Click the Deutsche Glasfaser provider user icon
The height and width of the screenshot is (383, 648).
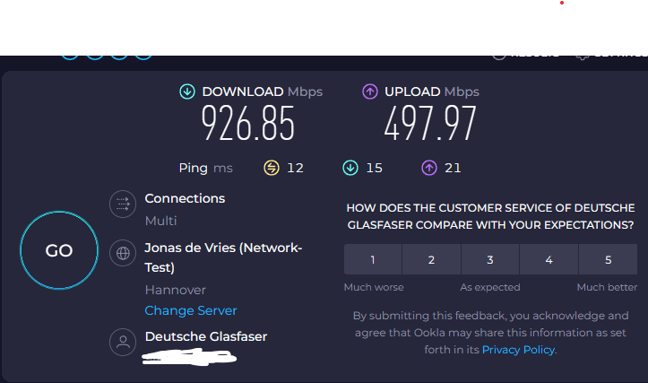point(121,342)
